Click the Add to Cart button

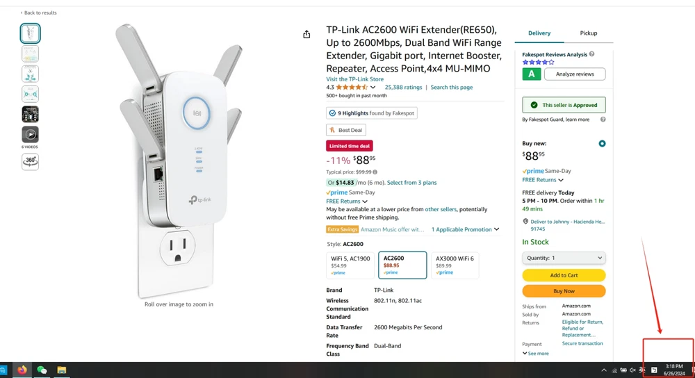click(x=564, y=275)
